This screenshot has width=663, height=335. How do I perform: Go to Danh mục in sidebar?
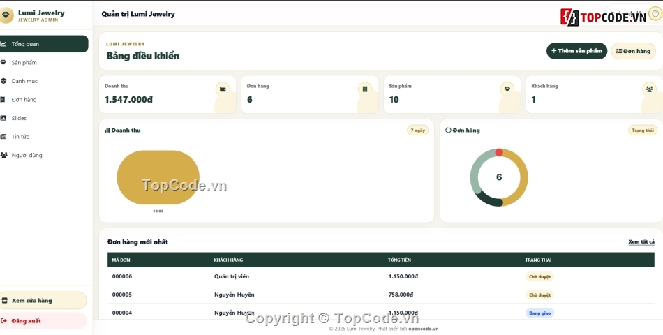(x=43, y=81)
